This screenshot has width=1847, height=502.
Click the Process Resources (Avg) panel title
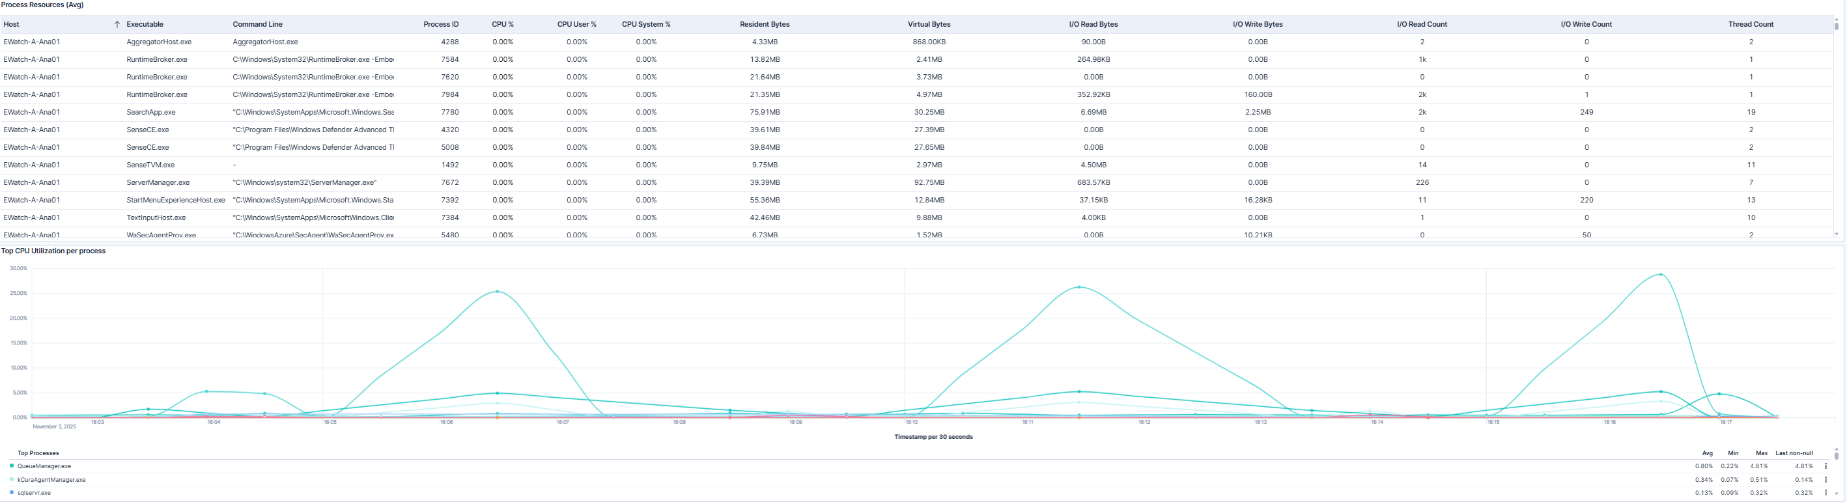click(42, 5)
